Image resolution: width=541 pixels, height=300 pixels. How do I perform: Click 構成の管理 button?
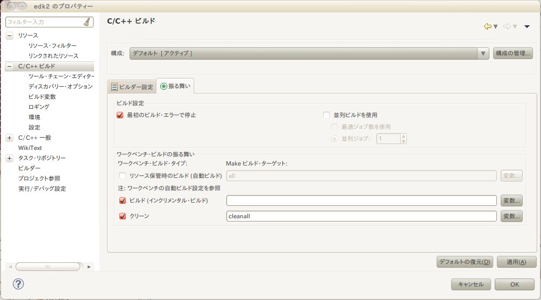[512, 53]
